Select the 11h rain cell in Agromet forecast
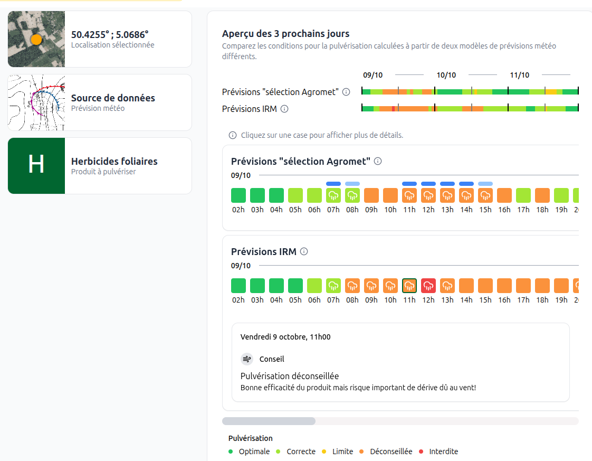This screenshot has width=592, height=461. click(x=409, y=195)
